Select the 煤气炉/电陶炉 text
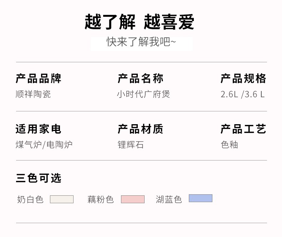 tap(44, 145)
